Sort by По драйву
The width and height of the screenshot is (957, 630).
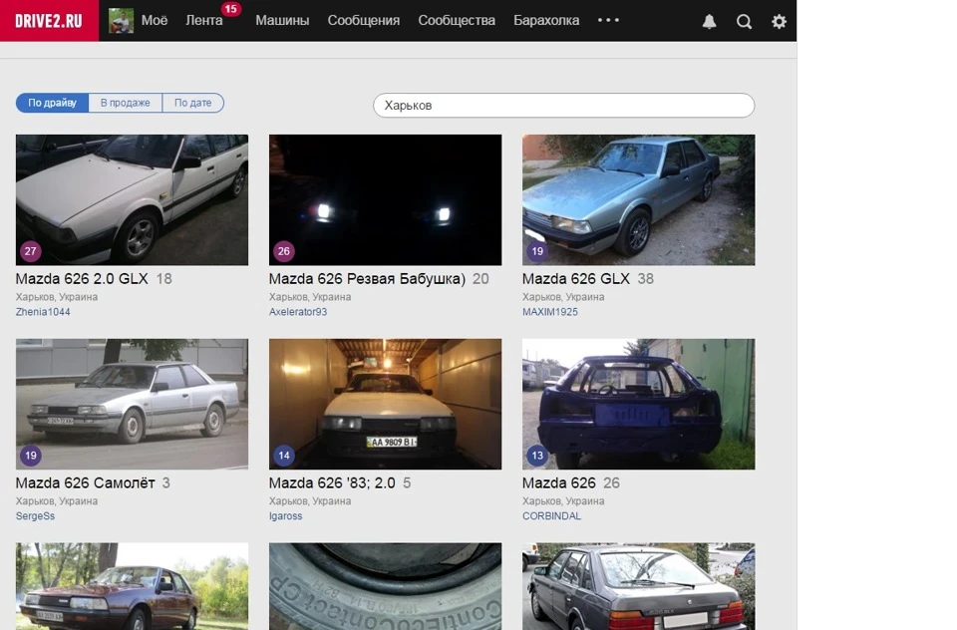pyautogui.click(x=53, y=103)
